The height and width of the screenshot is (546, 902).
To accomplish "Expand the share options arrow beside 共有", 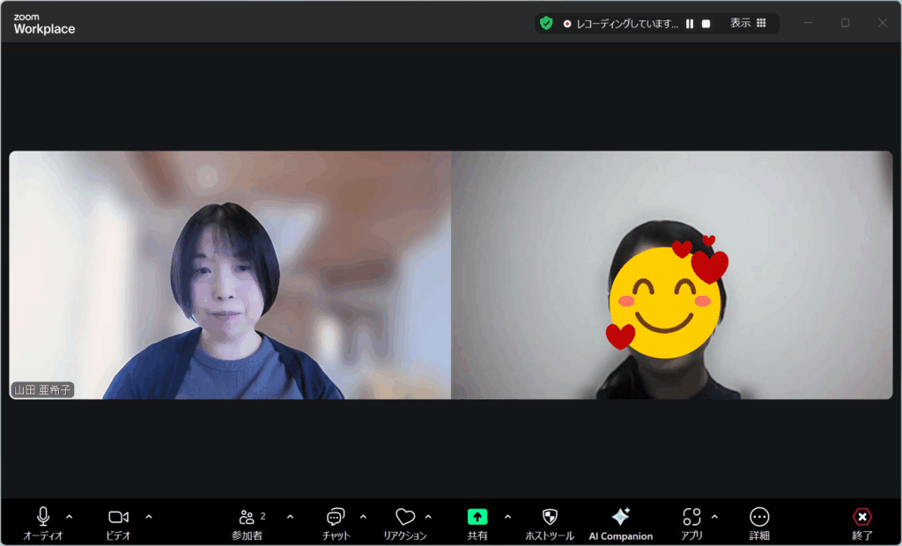I will click(x=507, y=517).
